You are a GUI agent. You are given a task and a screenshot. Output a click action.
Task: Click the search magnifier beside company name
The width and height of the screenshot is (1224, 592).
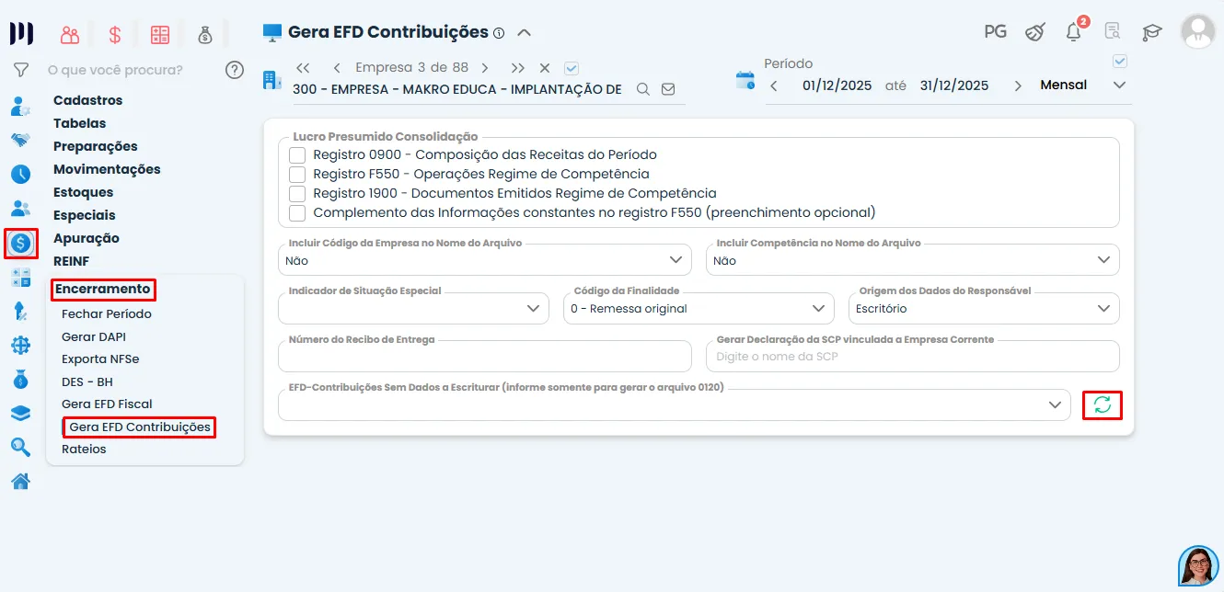pyautogui.click(x=643, y=89)
